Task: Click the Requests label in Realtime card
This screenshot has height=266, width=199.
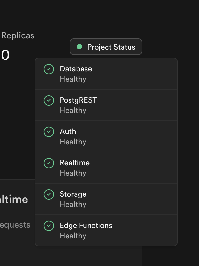Action: click(15, 225)
